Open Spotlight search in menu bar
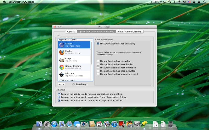Screen dimensions: 209x130 pyautogui.click(x=204, y=2)
